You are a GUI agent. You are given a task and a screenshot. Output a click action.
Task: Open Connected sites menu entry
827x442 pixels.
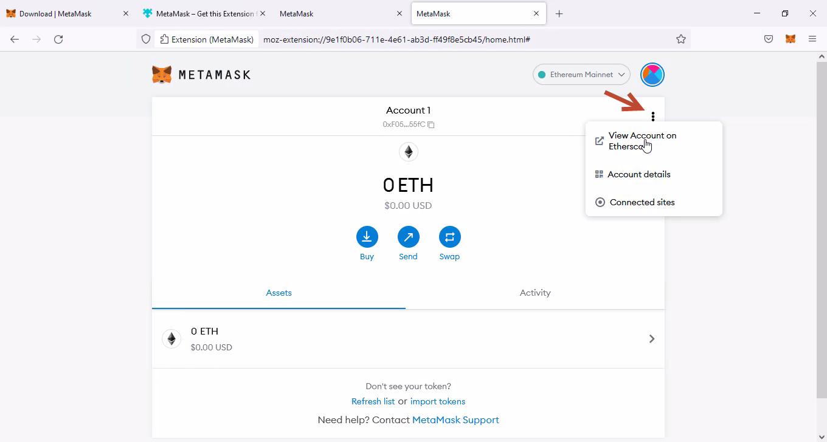pyautogui.click(x=642, y=202)
